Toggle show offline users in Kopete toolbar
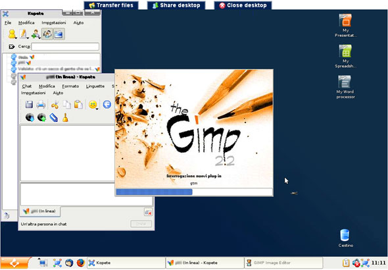 click(47, 34)
